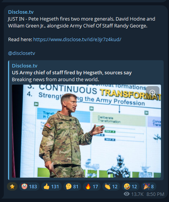This screenshot has width=169, height=202.
Task: Zoom the preview image with magnifier icon
Action: pyautogui.click(x=153, y=93)
